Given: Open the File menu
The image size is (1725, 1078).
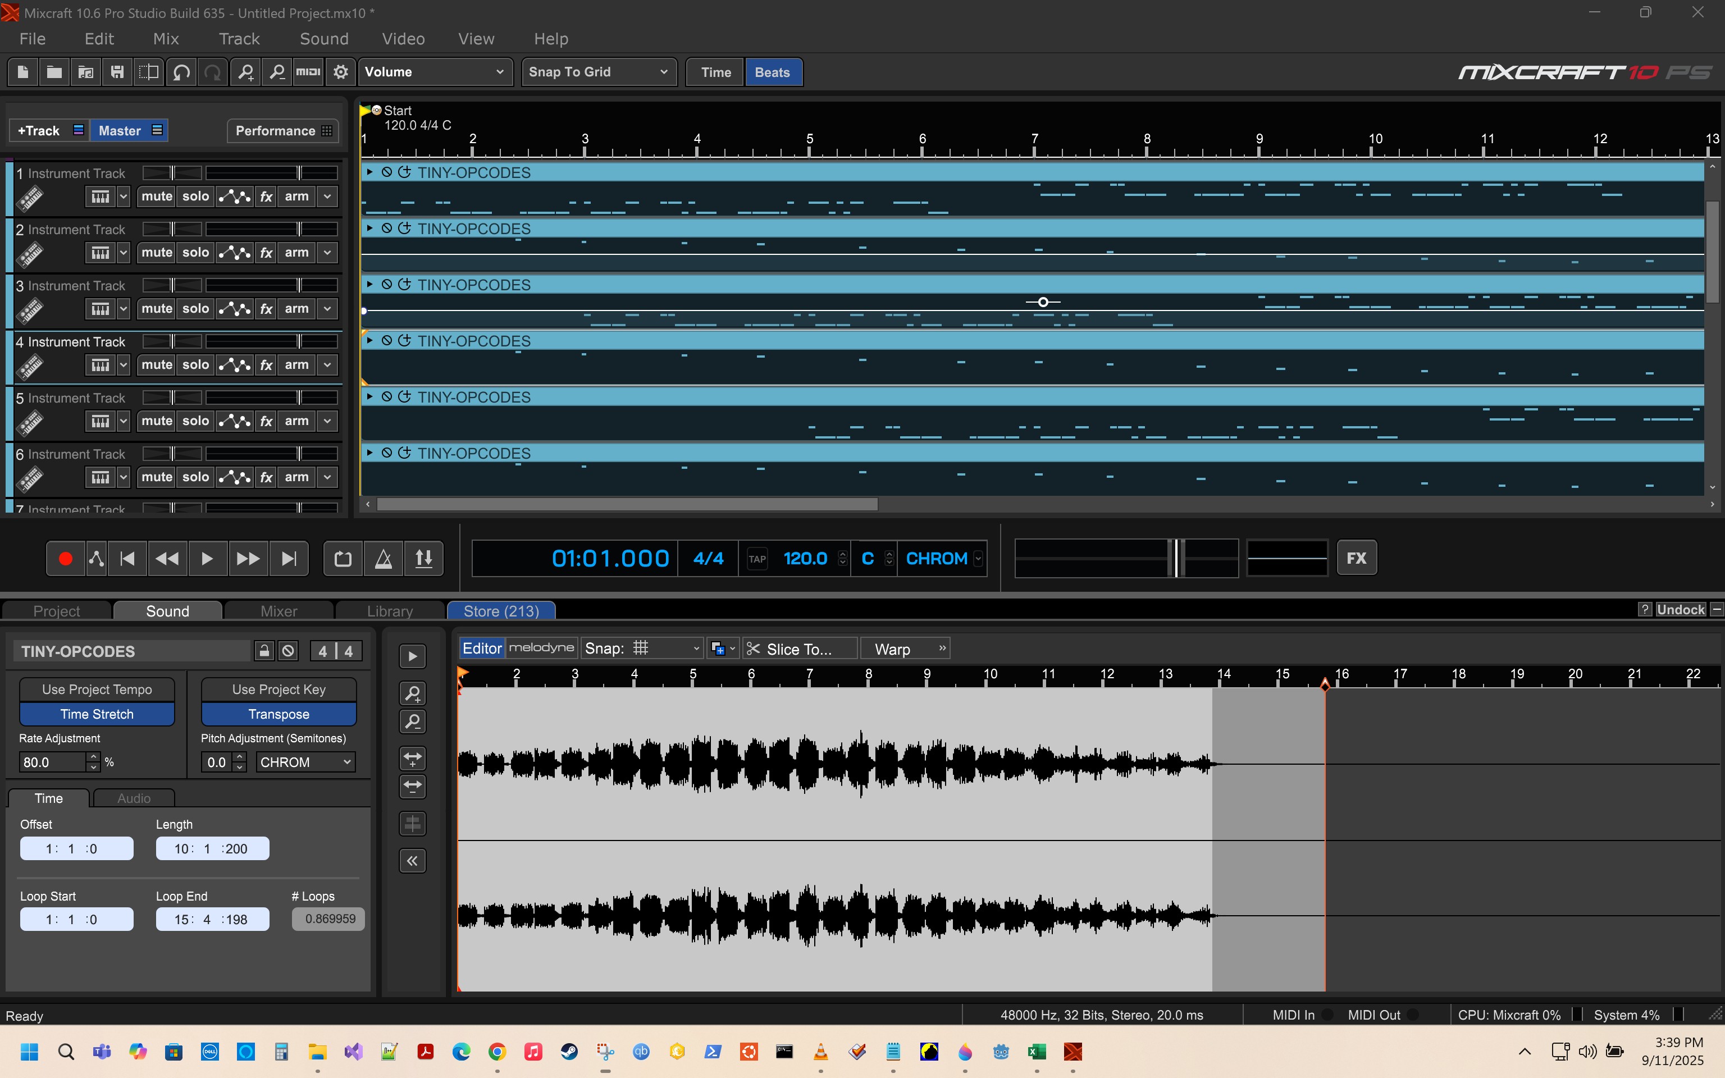Looking at the screenshot, I should (x=33, y=39).
